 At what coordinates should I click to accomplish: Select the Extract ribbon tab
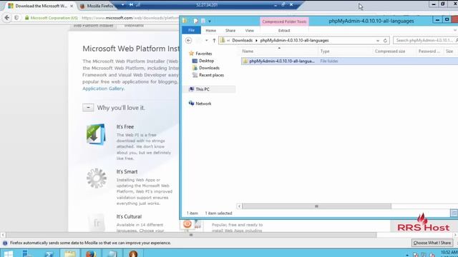tap(284, 30)
